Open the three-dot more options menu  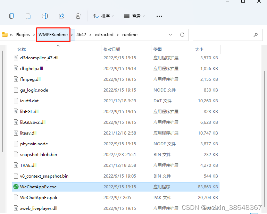[159, 16]
